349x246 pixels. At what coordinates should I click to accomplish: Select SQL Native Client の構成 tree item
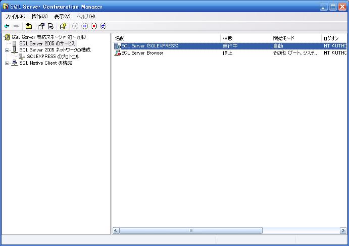coord(45,63)
